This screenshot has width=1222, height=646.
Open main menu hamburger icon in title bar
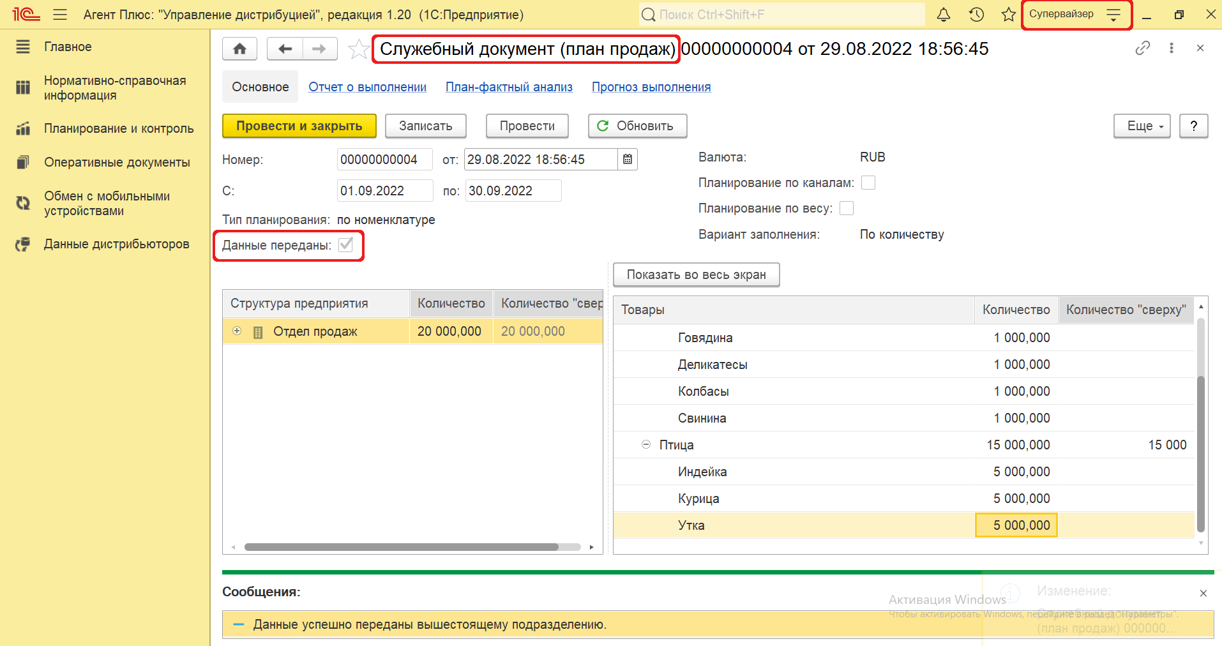coord(60,15)
